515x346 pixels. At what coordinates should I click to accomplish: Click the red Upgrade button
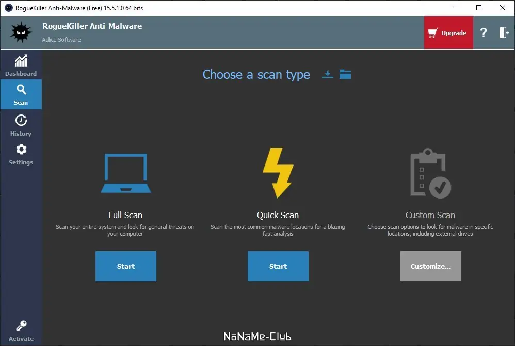[x=448, y=32]
